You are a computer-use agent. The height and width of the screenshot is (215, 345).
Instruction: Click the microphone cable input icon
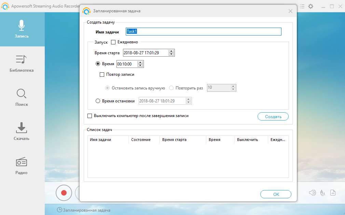tap(322, 193)
